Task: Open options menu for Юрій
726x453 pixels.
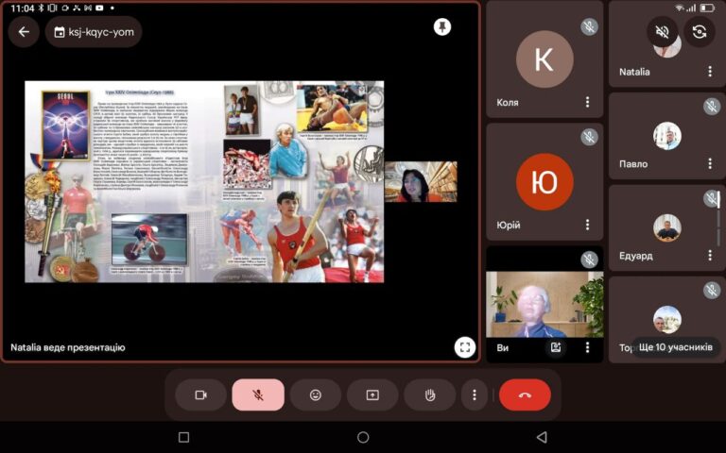Action: (587, 226)
